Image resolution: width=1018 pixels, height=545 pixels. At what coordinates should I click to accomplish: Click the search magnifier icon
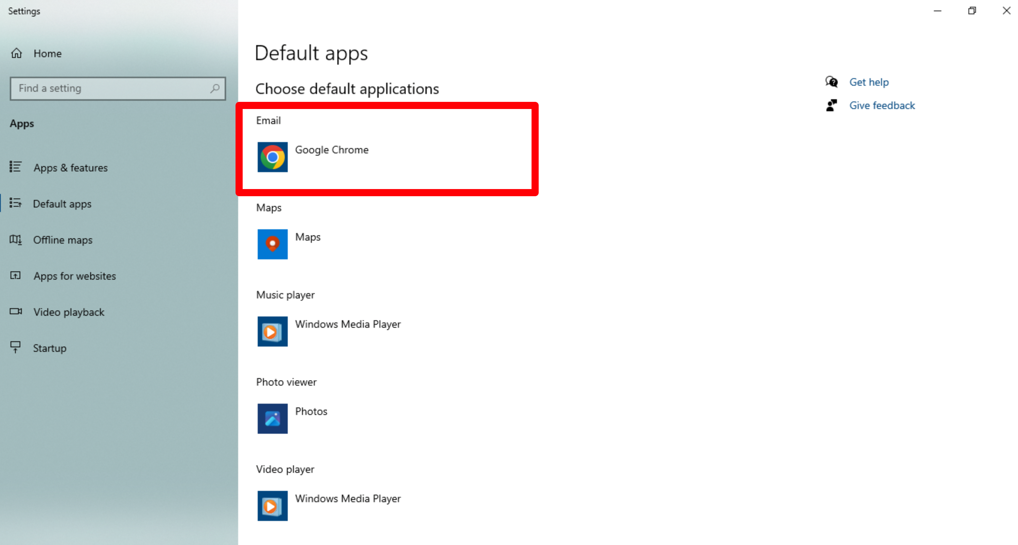214,88
